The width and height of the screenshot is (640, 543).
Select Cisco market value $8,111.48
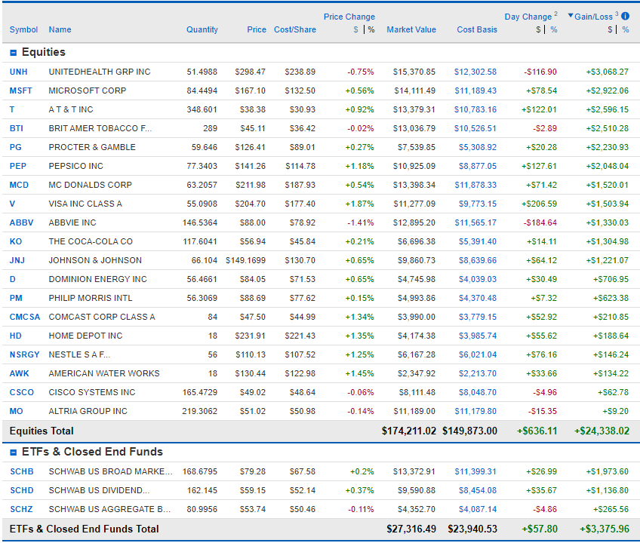[x=417, y=392]
